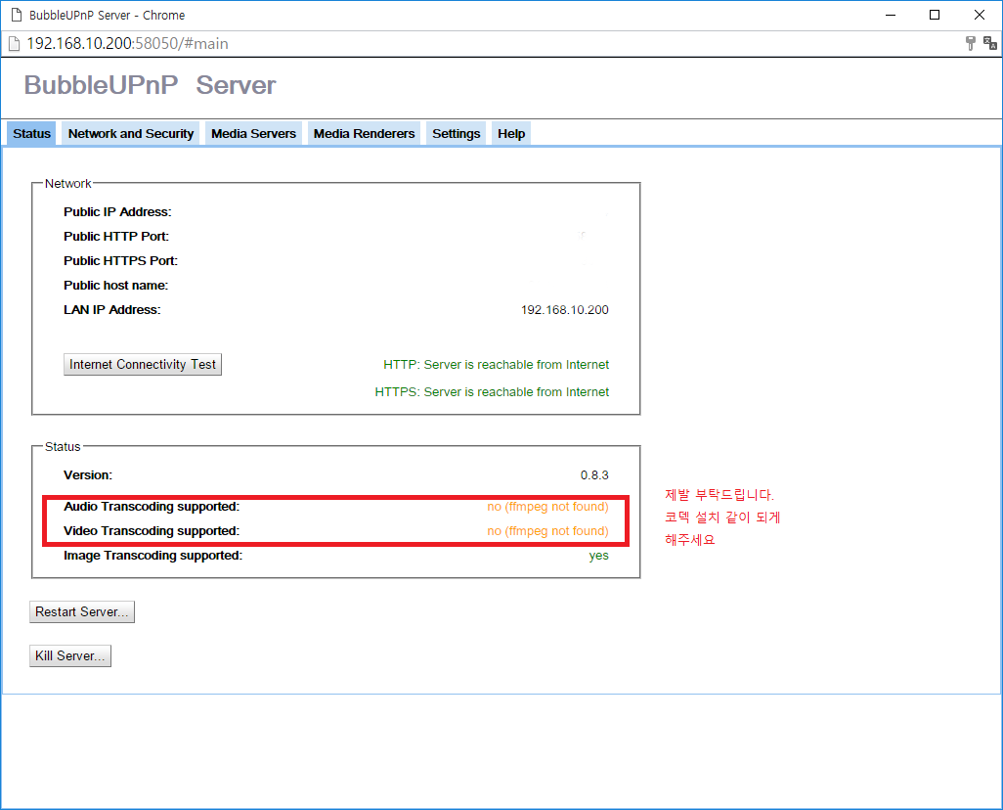Select the Help tab
The height and width of the screenshot is (810, 1003).
pyautogui.click(x=511, y=133)
